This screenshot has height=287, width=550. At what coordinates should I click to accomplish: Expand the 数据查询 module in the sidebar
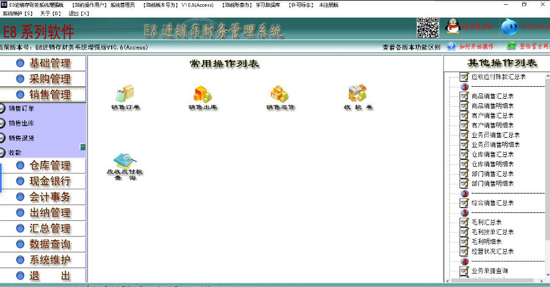point(42,245)
